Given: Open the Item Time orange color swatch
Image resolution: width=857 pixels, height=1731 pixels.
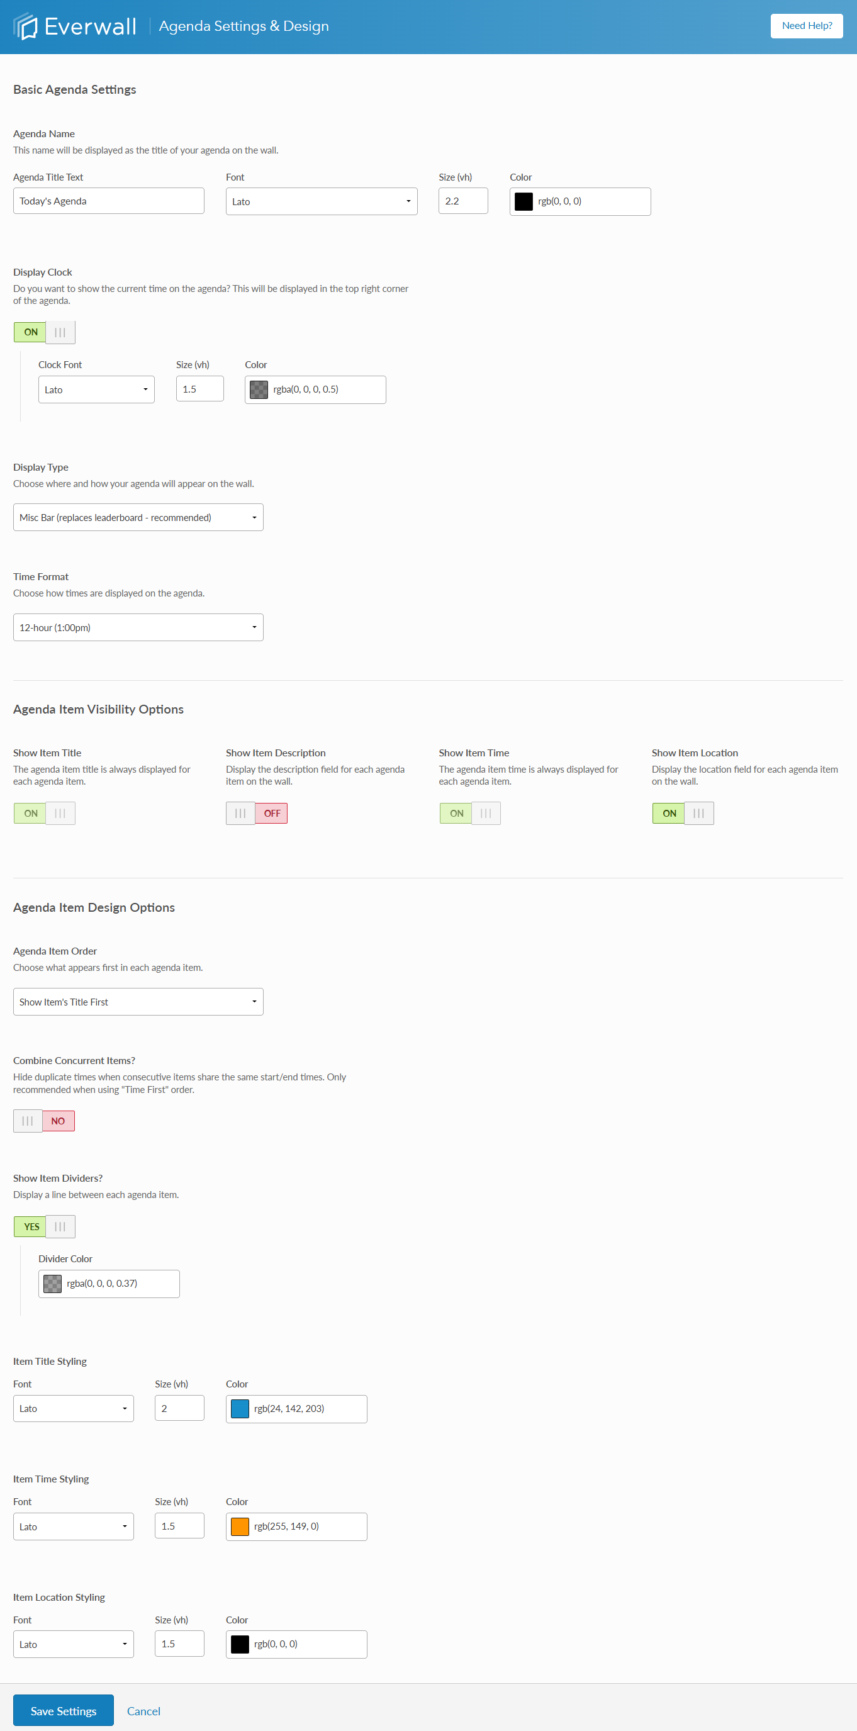Looking at the screenshot, I should click(239, 1526).
